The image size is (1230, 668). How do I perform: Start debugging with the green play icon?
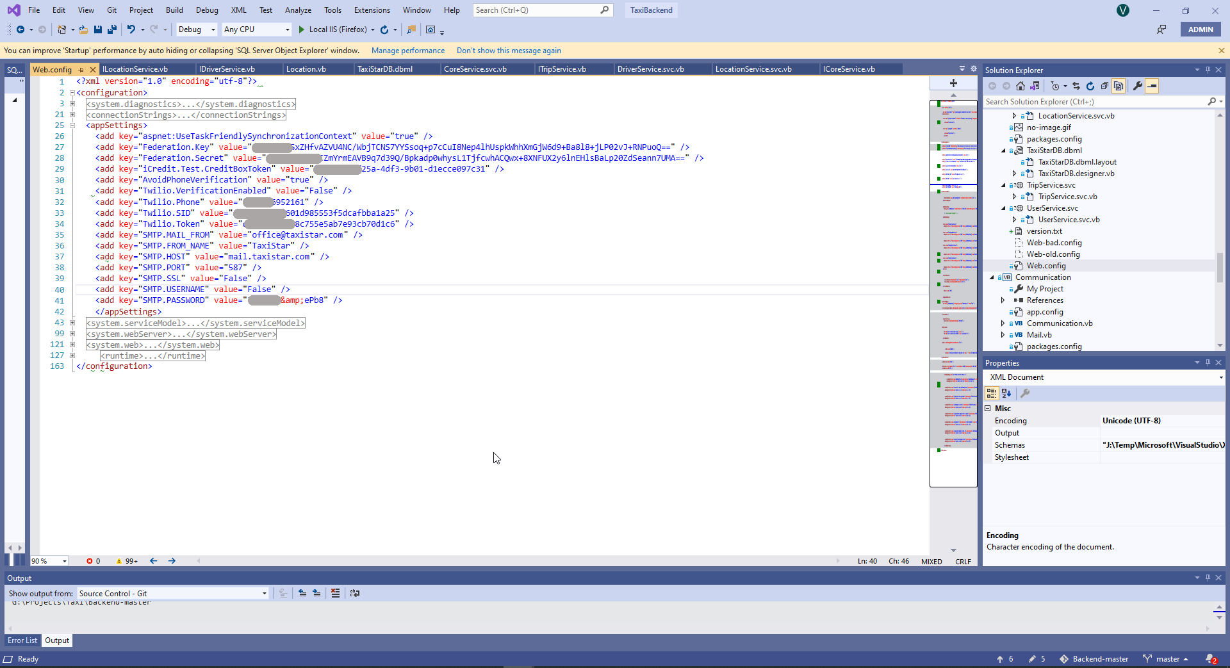click(x=301, y=29)
